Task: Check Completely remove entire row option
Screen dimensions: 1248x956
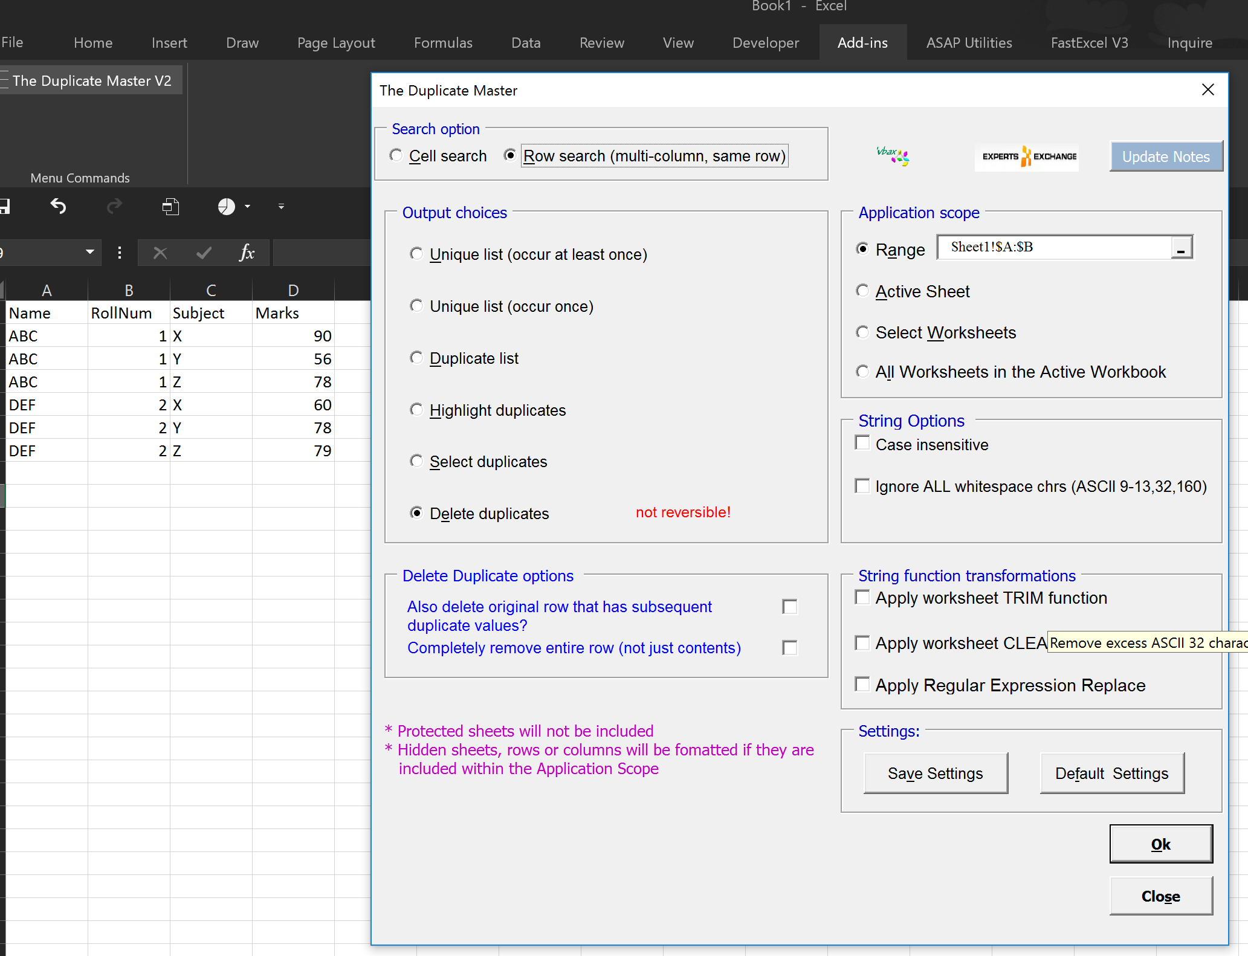Action: click(789, 648)
